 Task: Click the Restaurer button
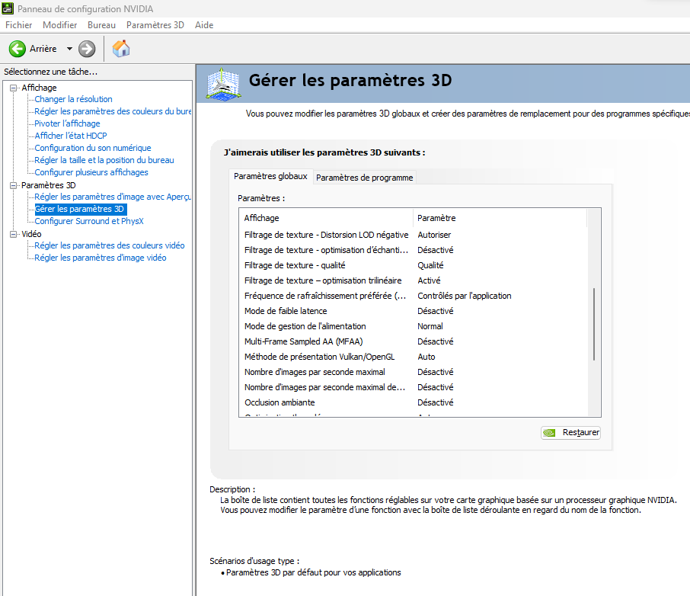(x=571, y=433)
